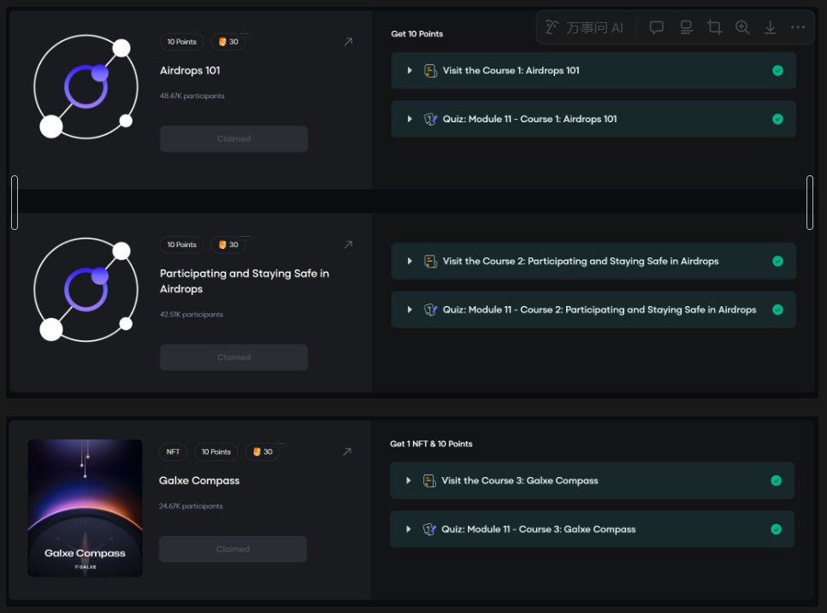Open Galxe Compass via its arrow icon
827x613 pixels.
pyautogui.click(x=346, y=451)
